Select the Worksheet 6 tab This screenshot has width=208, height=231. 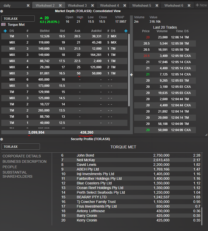tap(174, 5)
